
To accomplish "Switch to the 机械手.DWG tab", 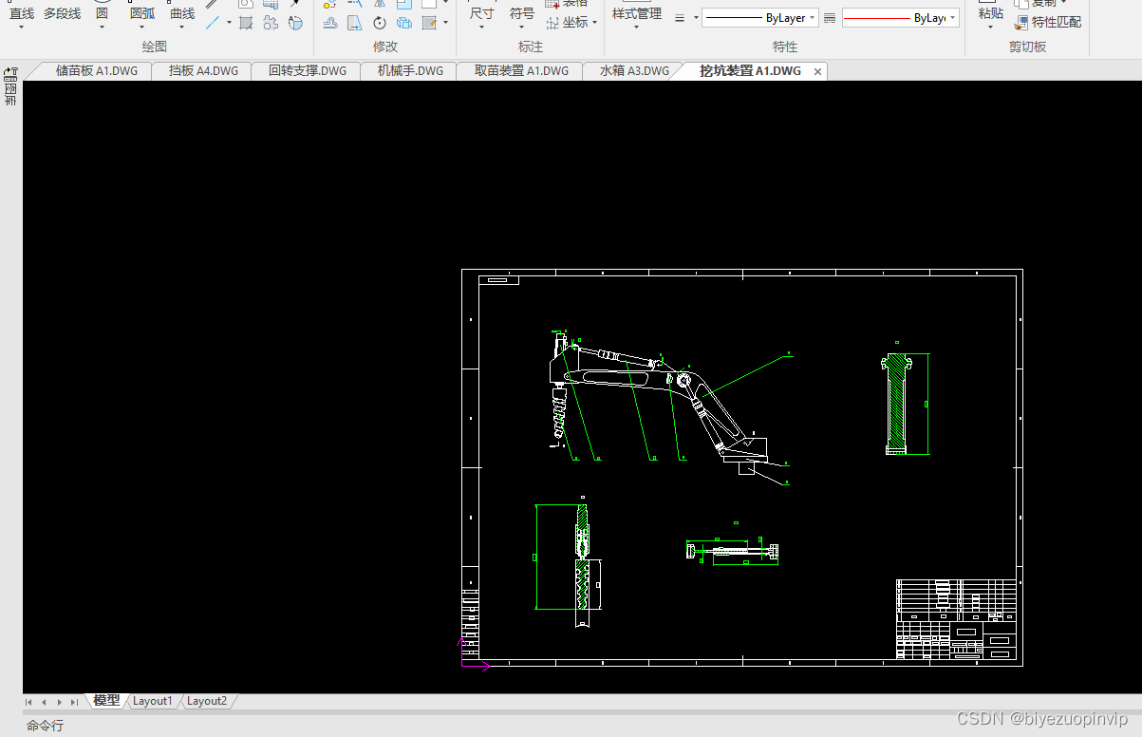I will pyautogui.click(x=409, y=71).
